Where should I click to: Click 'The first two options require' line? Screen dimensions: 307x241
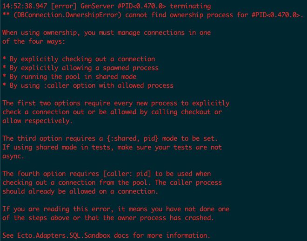[116, 103]
